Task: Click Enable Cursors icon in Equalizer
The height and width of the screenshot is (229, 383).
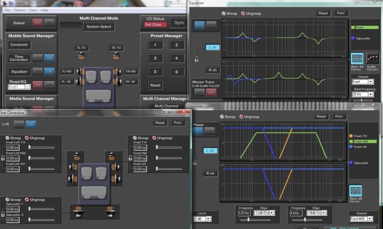Action: pyautogui.click(x=373, y=60)
